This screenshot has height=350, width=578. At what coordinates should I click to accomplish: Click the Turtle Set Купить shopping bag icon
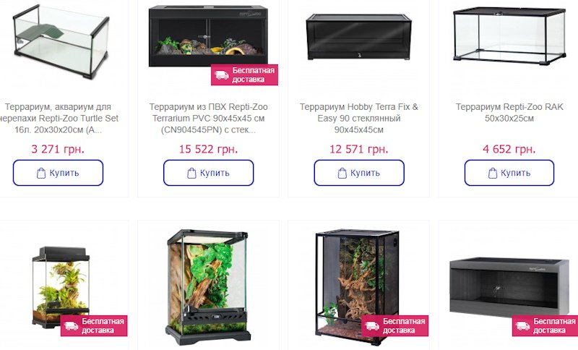pyautogui.click(x=41, y=173)
